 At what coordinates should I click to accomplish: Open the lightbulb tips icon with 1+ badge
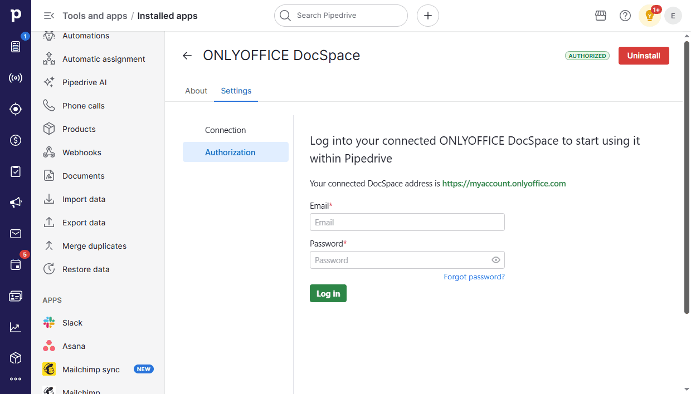tap(650, 16)
